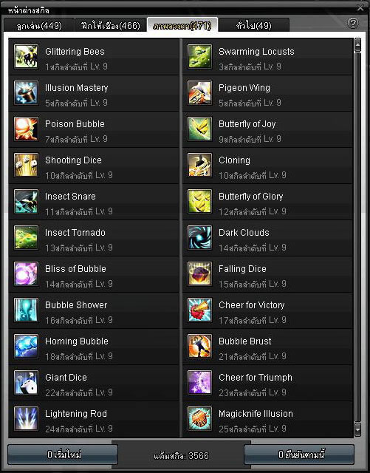The height and width of the screenshot is (473, 370).
Task: Switch to the second tab labeled (466)
Action: (x=110, y=25)
